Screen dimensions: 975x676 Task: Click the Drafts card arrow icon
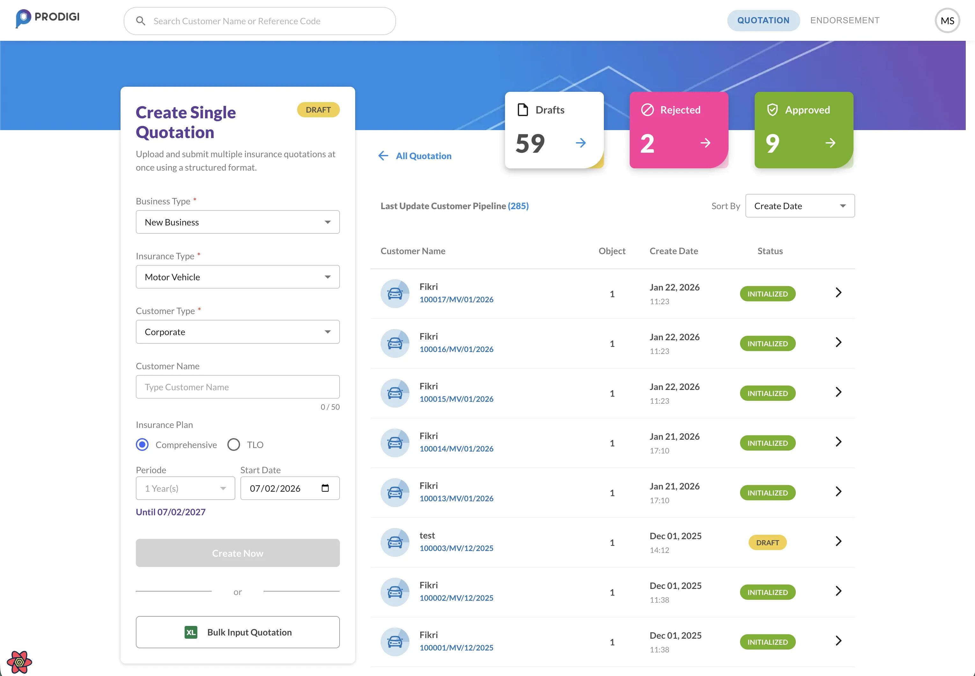tap(581, 143)
